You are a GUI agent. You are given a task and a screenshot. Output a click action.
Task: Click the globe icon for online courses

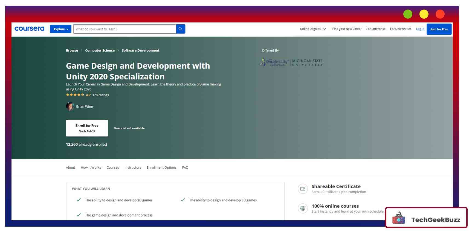(x=303, y=209)
